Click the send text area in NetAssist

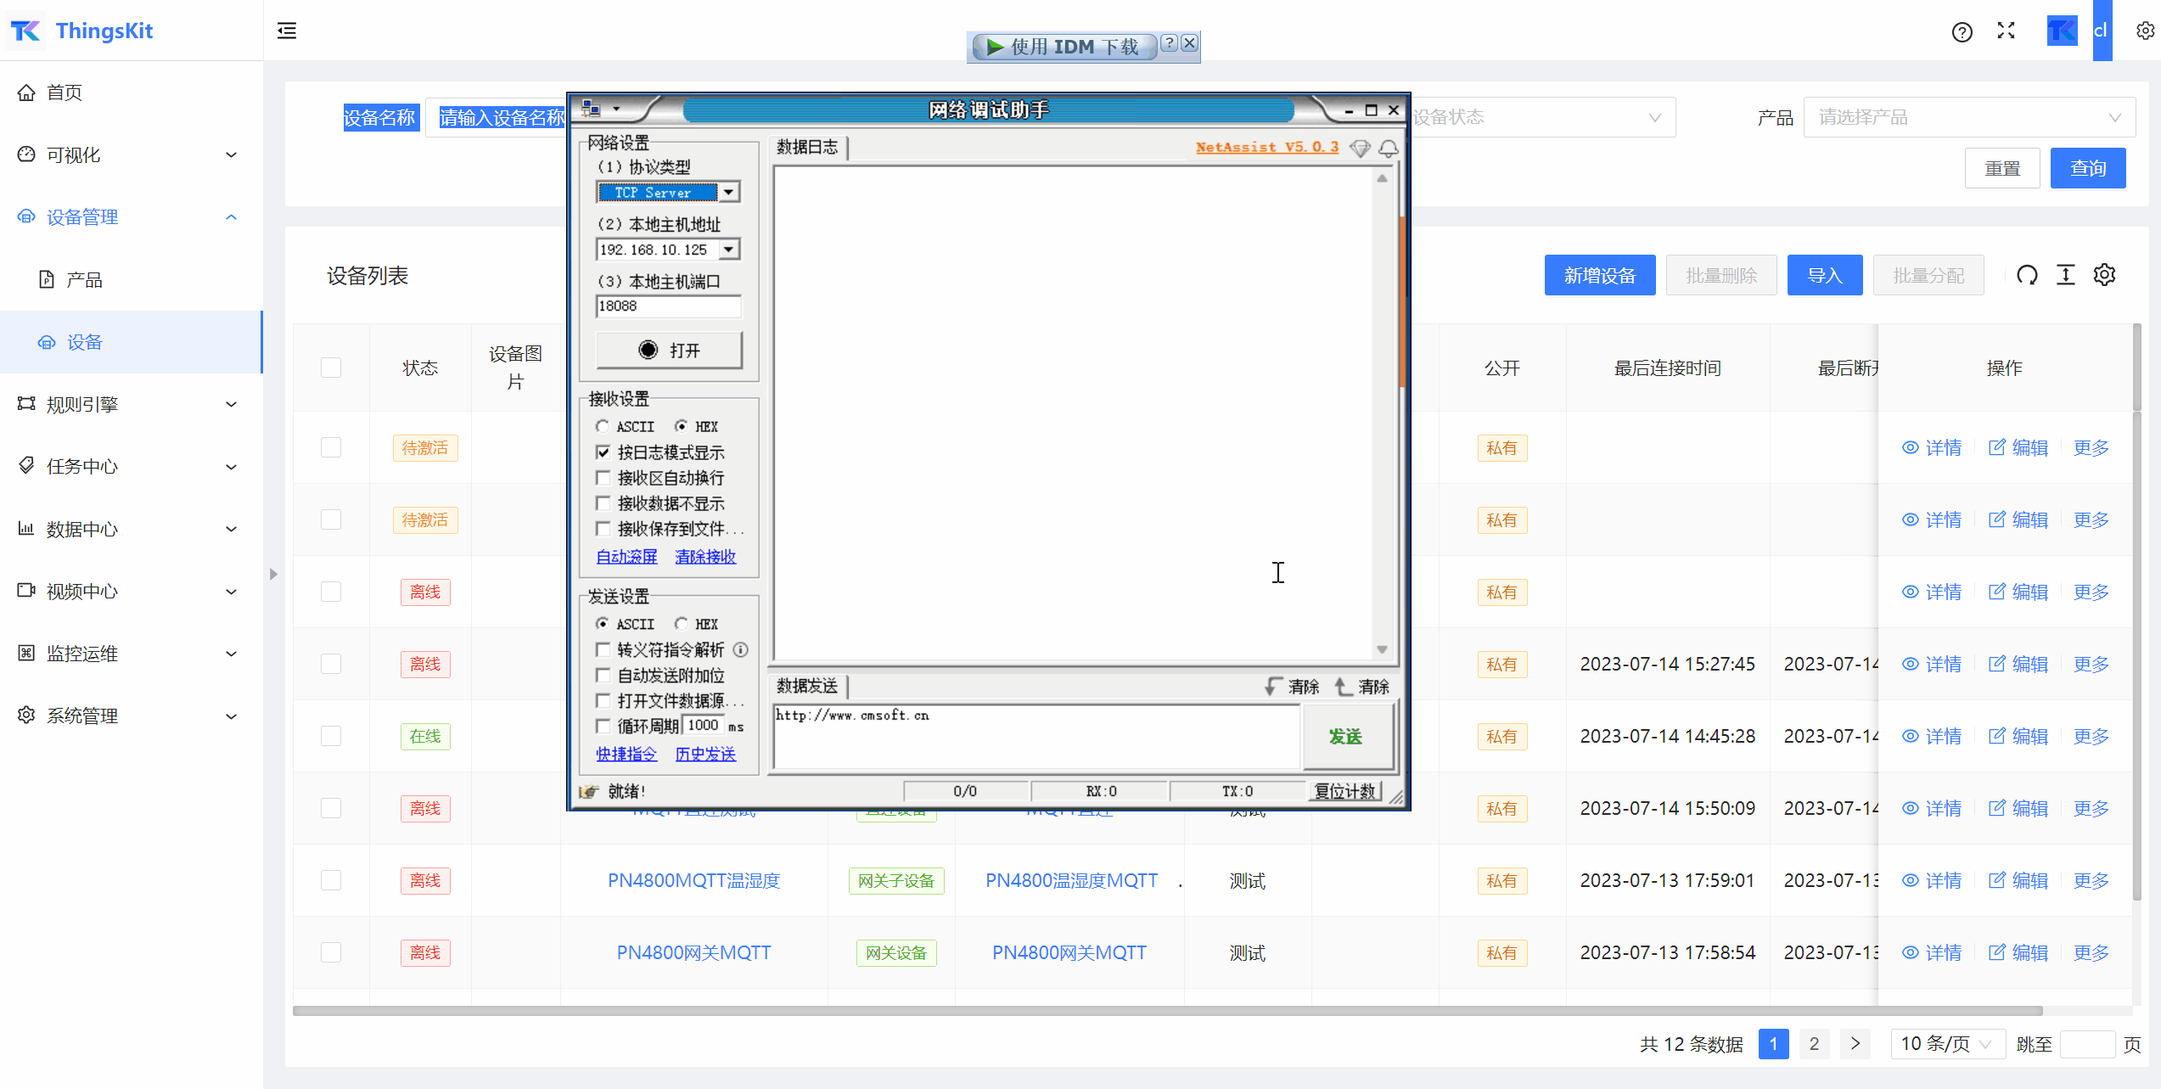click(1036, 737)
